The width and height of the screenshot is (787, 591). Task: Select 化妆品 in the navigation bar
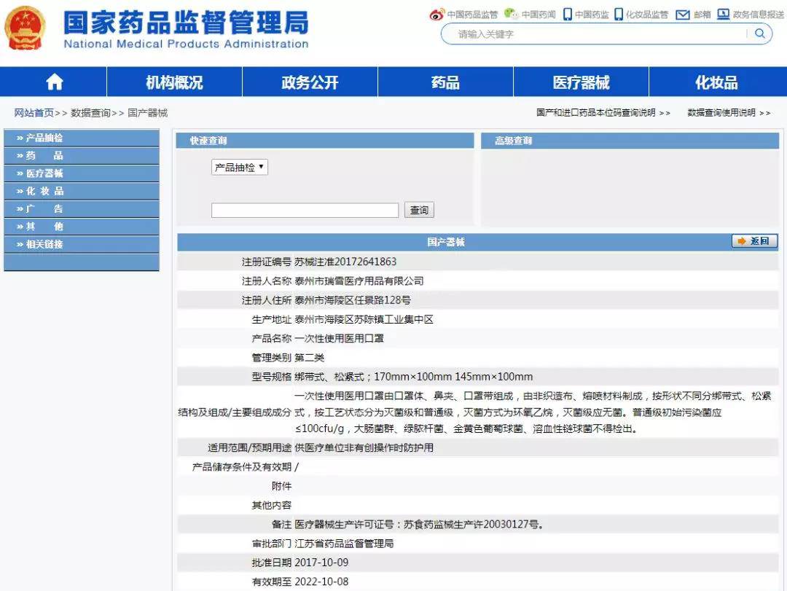point(716,82)
